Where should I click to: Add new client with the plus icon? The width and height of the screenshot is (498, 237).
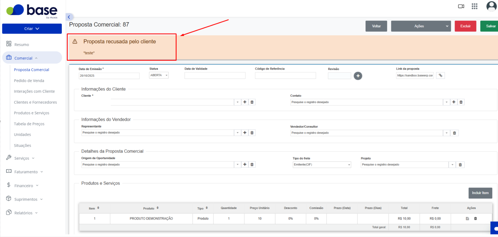245,102
